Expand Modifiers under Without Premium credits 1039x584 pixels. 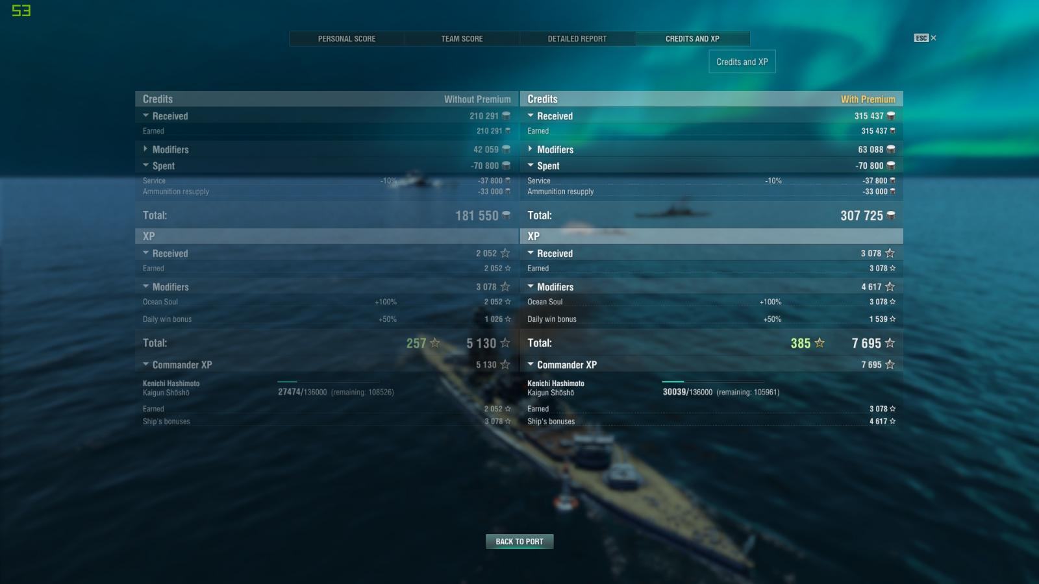pos(145,149)
